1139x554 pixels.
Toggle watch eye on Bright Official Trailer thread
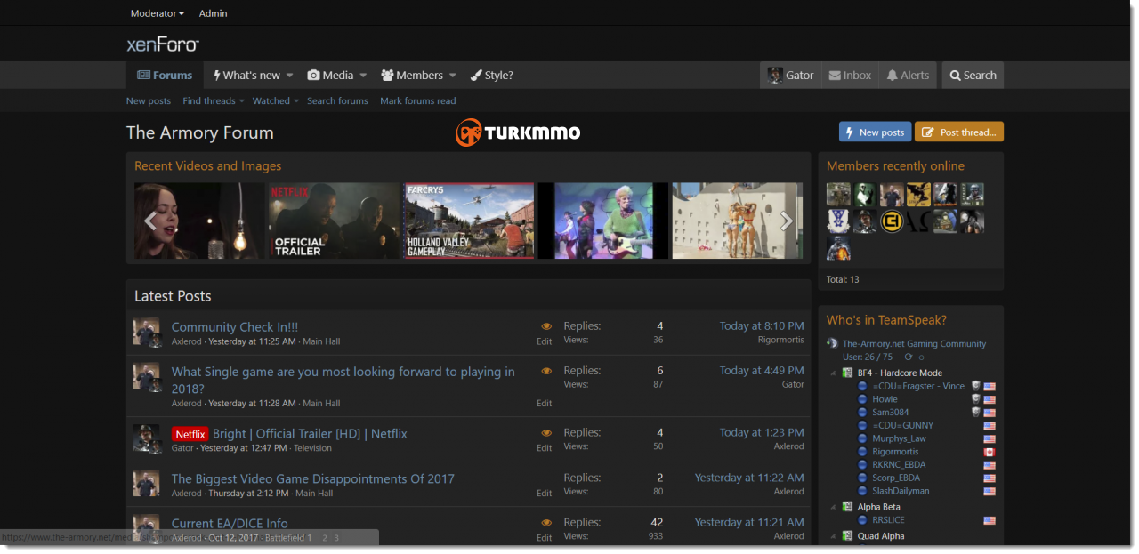coord(546,433)
